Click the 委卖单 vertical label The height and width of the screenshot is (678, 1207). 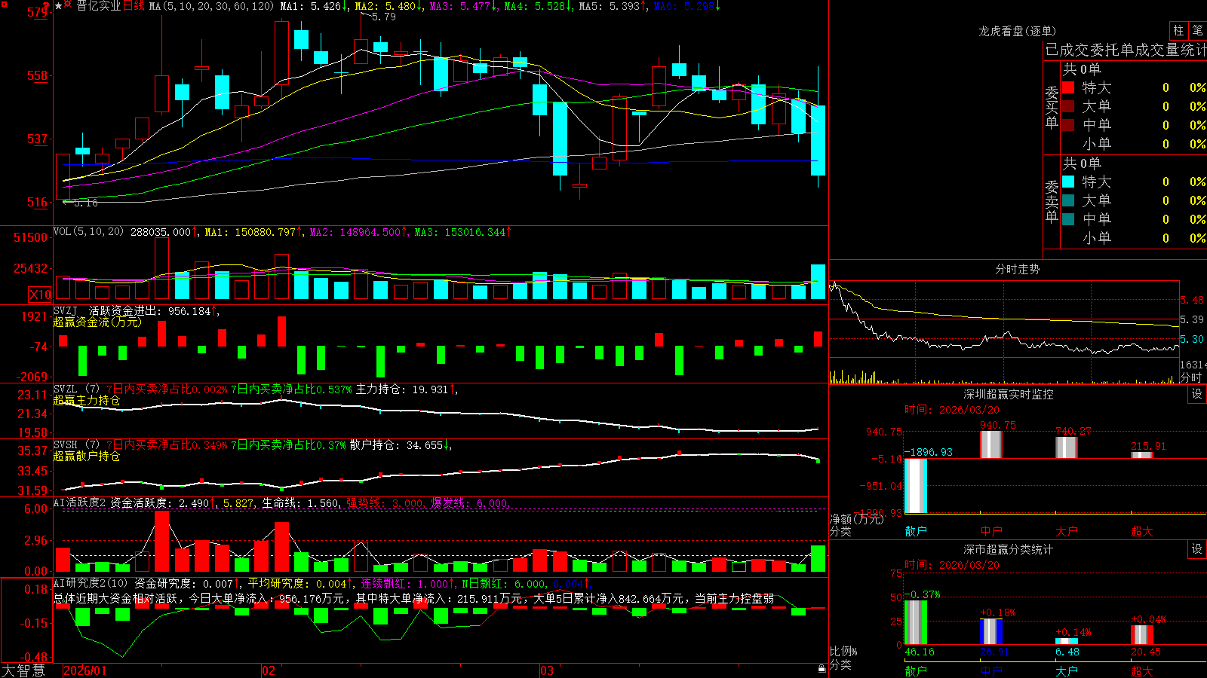[1052, 201]
